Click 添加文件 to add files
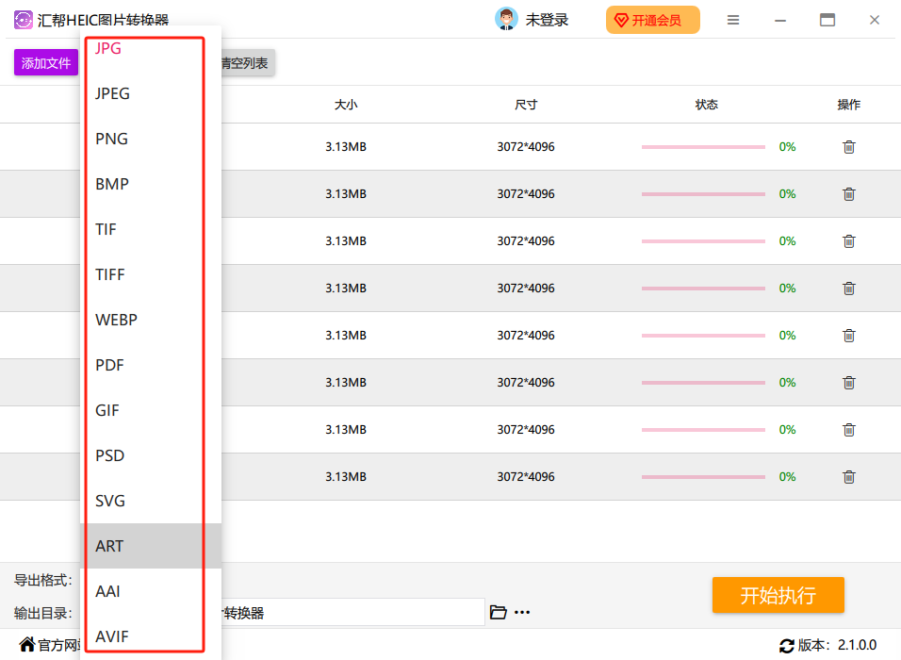Viewport: 901px width, 660px height. click(x=45, y=62)
